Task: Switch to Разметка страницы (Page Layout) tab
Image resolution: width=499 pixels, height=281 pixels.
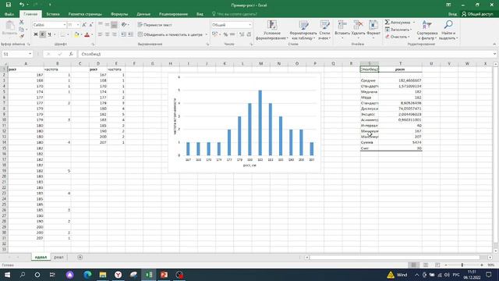Action: point(85,14)
